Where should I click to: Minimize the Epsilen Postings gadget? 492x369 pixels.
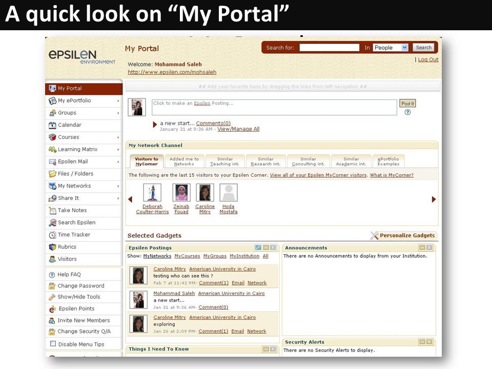click(x=266, y=248)
